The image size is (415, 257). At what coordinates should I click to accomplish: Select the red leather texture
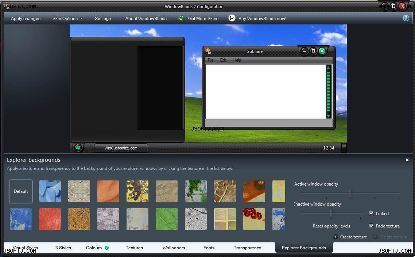(x=50, y=219)
